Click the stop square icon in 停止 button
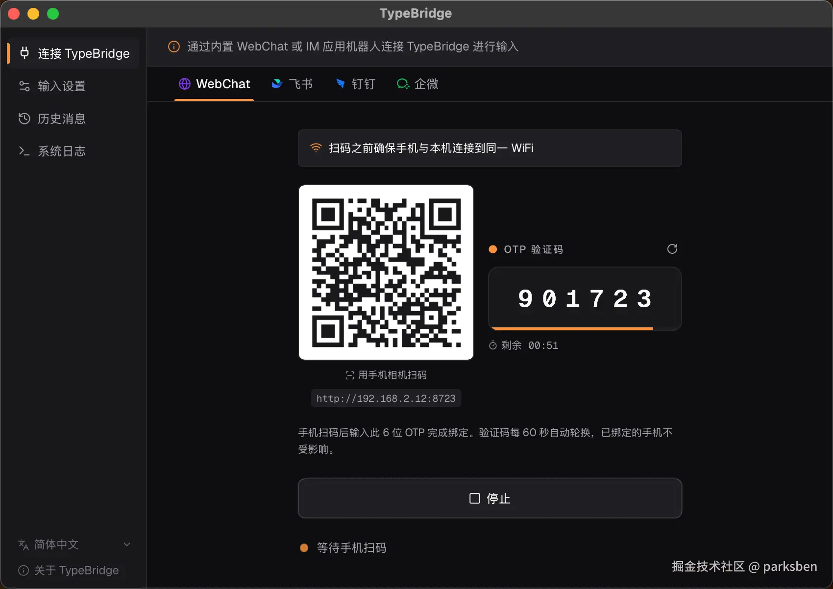 [x=475, y=498]
